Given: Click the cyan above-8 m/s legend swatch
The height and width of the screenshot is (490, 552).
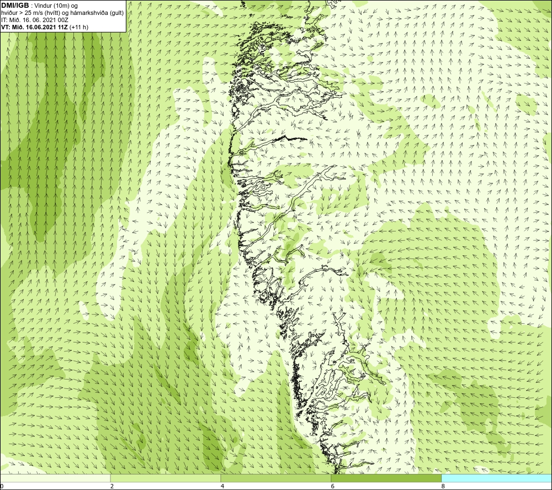Looking at the screenshot, I should [497, 478].
